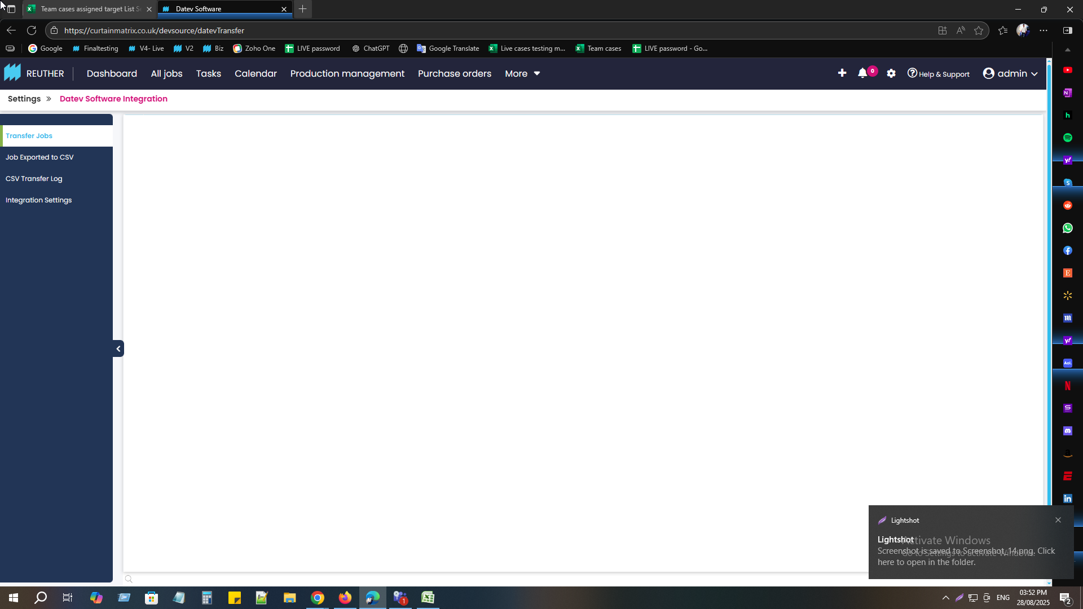1083x609 pixels.
Task: Open the notifications bell icon
Action: pyautogui.click(x=862, y=73)
